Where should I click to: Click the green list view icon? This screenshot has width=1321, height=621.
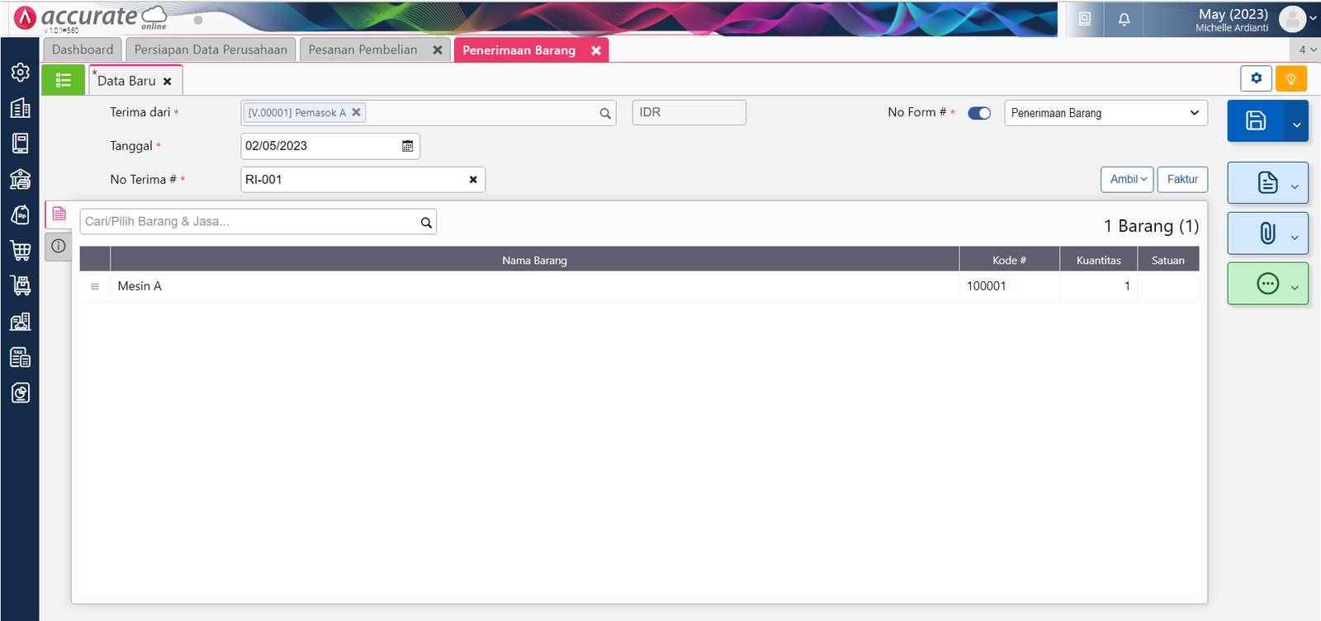click(63, 80)
